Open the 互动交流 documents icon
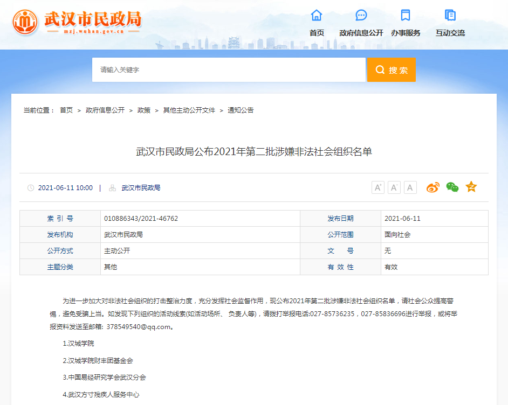This screenshot has height=405, width=508. coord(450,15)
